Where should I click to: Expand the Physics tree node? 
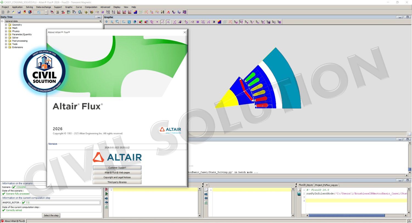6,31
